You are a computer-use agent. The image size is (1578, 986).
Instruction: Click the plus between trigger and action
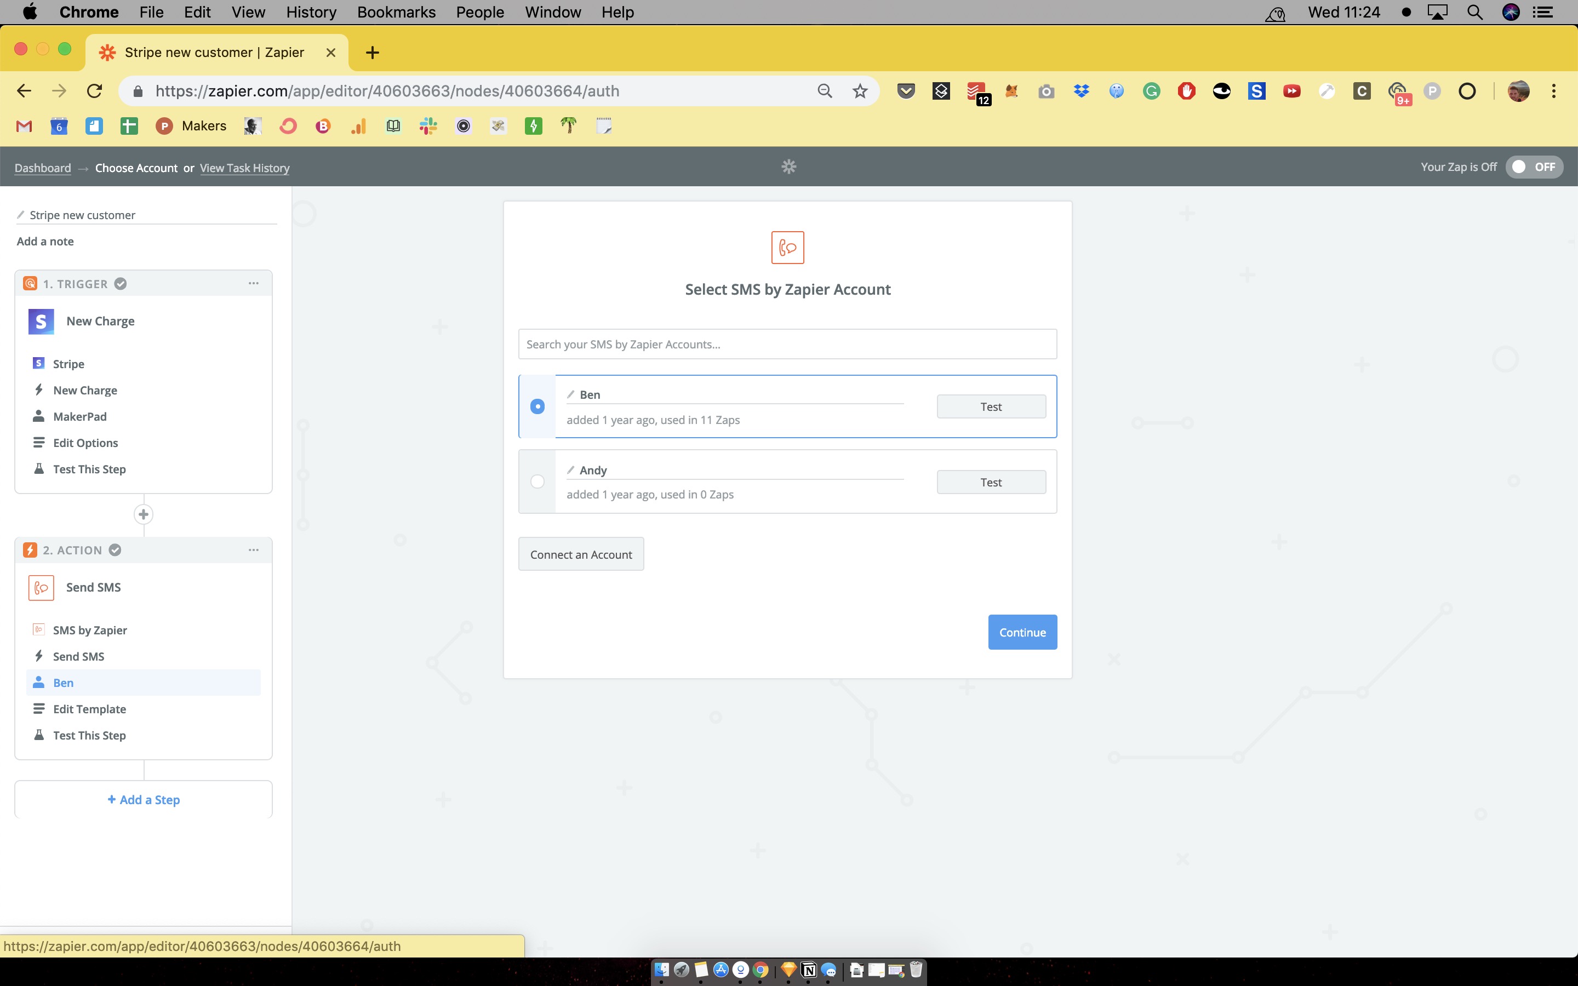click(144, 514)
